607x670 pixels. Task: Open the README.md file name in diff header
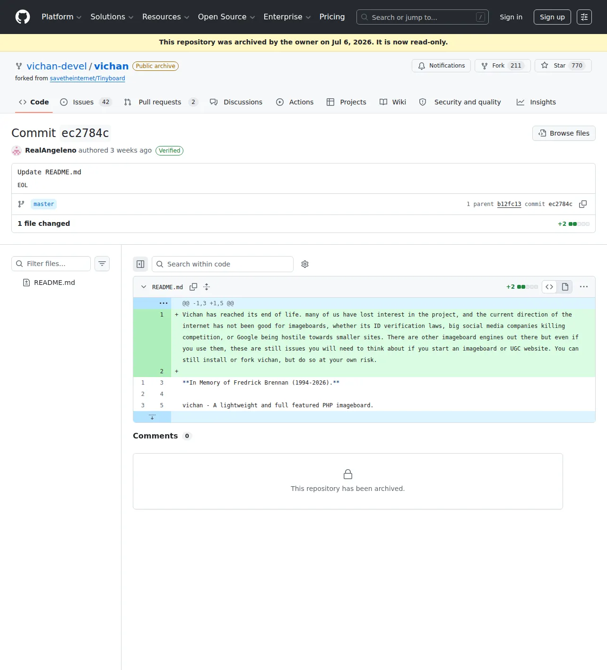[167, 287]
